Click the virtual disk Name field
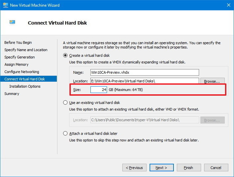The height and width of the screenshot is (177, 234). 145,72
